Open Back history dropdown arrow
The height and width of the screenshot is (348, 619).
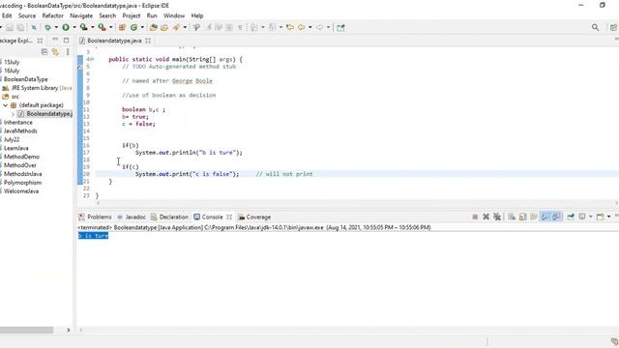pyautogui.click(x=309, y=27)
